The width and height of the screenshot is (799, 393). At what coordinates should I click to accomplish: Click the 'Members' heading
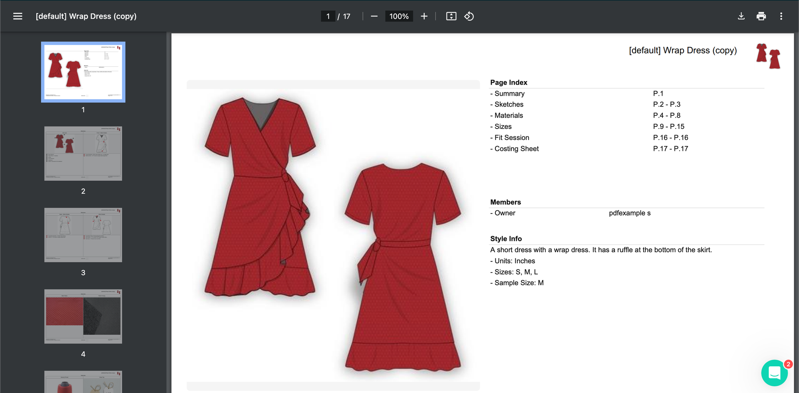coord(505,202)
